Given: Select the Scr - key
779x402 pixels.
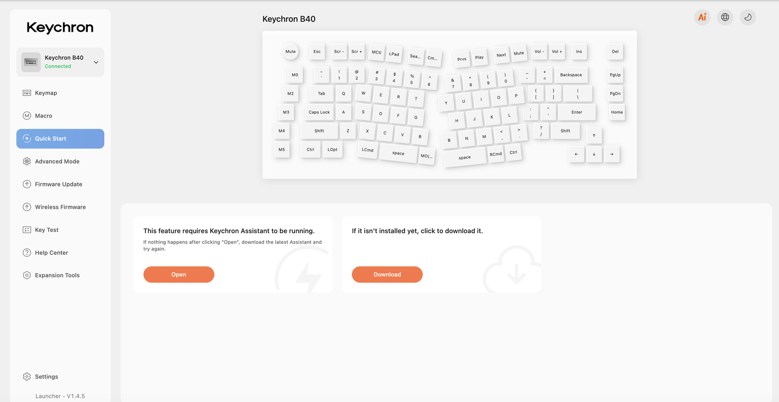Looking at the screenshot, I should [x=339, y=51].
